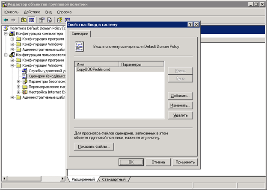267x190 pixels.
Task: Click the Back arrow toolbar icon
Action: 6,20
